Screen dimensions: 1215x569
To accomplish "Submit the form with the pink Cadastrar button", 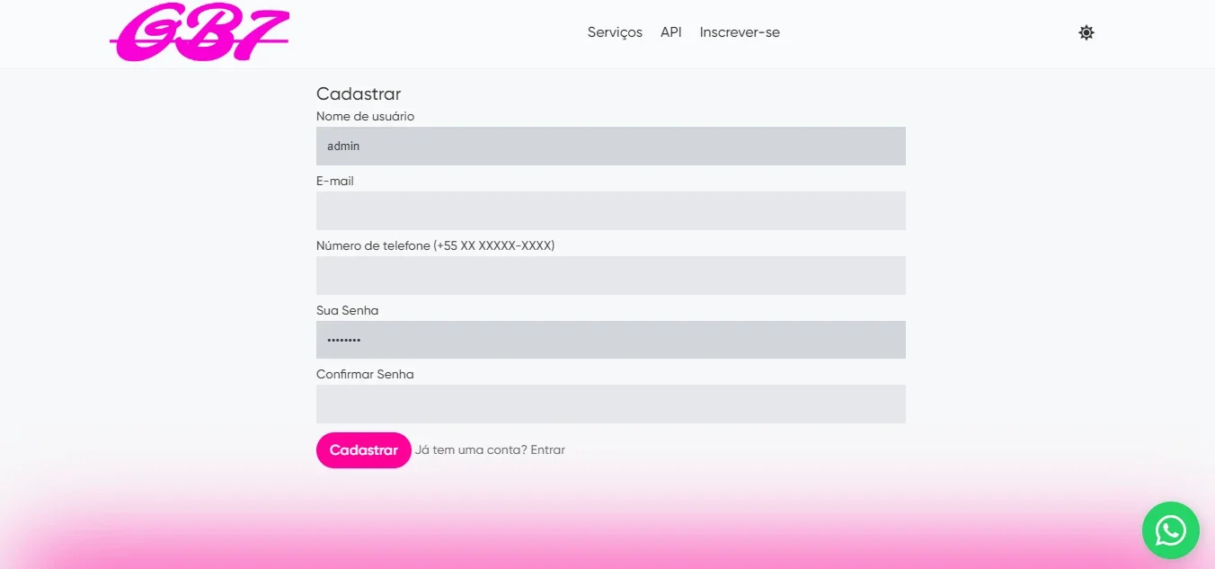I will coord(364,450).
